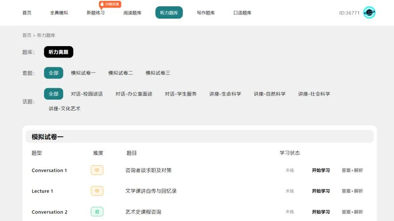Click the 模拟试卷一 section header
394x221 pixels.
tap(200, 136)
